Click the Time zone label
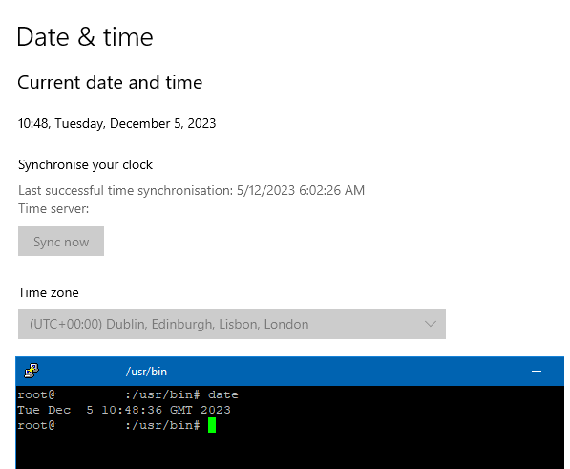The width and height of the screenshot is (570, 469). pyautogui.click(x=49, y=292)
